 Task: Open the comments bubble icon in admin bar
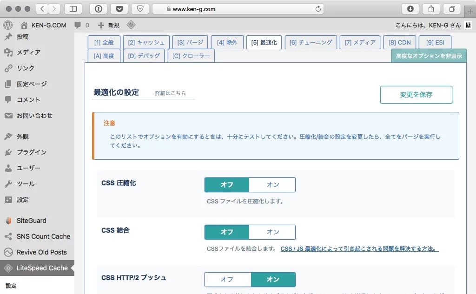pyautogui.click(x=78, y=25)
